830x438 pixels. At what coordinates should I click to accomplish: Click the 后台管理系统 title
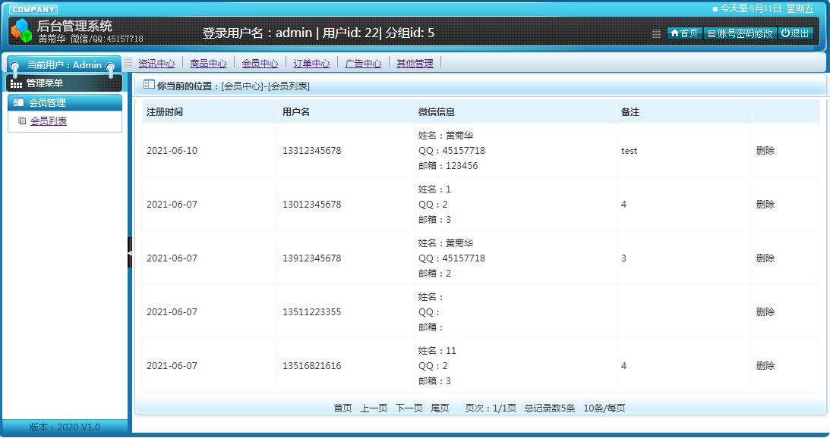tap(74, 26)
